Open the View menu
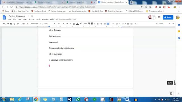This screenshot has width=182, height=102. tap(19, 19)
